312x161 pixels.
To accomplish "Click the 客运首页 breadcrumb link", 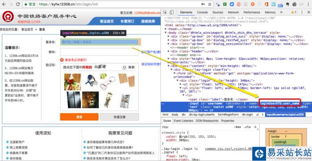I will point(27,29).
